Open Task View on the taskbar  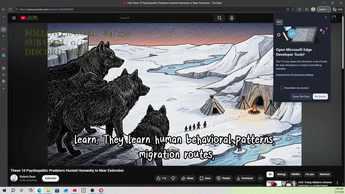pos(22,190)
